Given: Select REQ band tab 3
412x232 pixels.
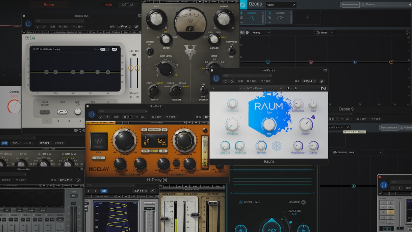Looking at the screenshot, I should 69,121.
